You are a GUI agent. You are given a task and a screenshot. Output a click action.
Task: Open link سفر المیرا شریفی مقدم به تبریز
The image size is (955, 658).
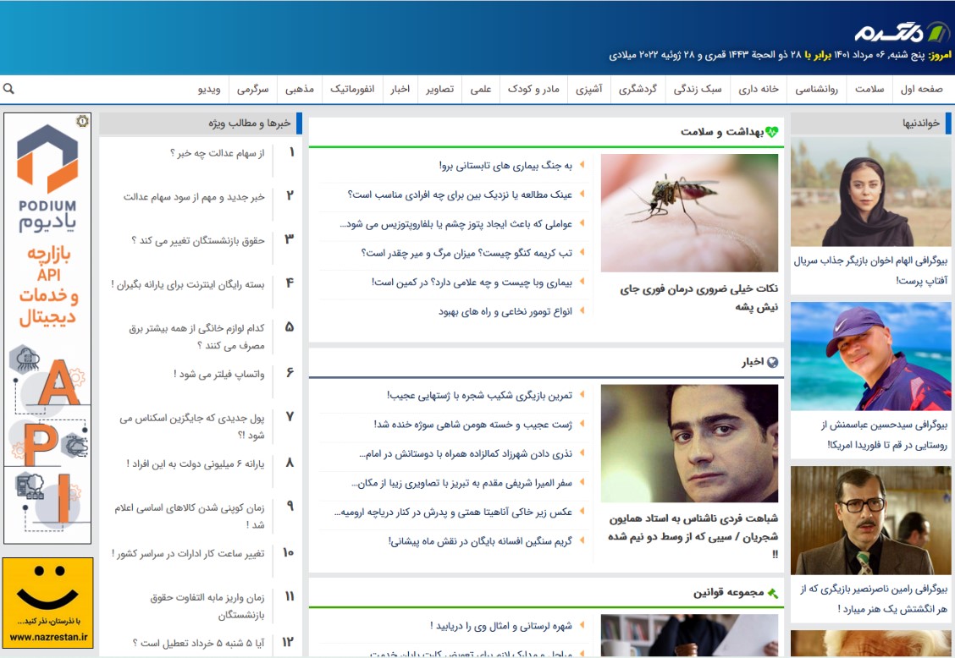click(x=461, y=483)
